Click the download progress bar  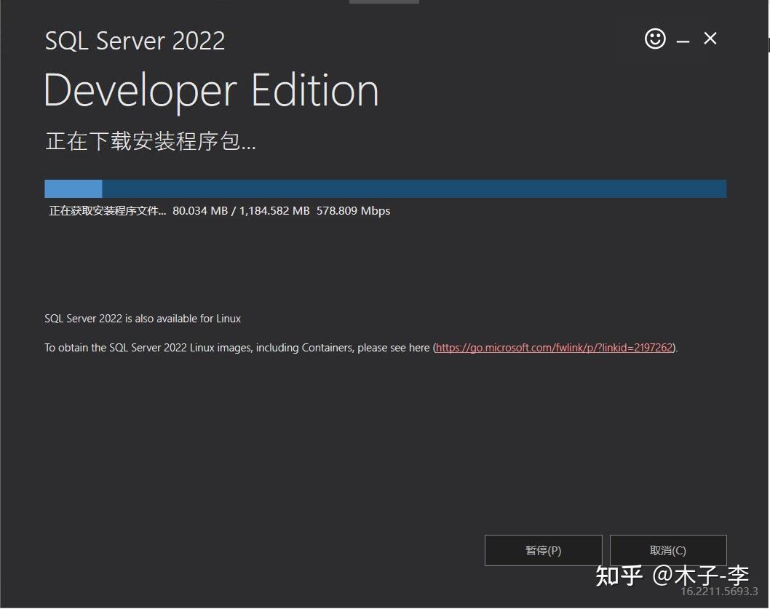pos(386,188)
